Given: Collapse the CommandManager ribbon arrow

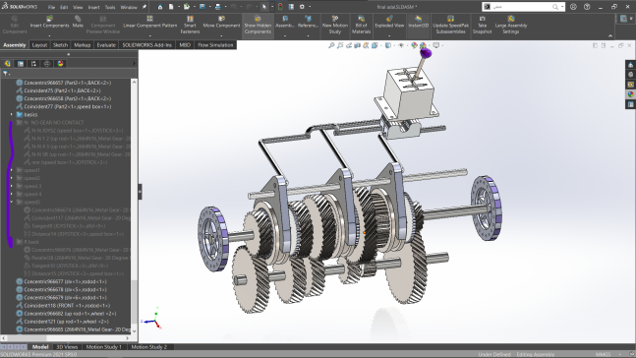Looking at the screenshot, I should point(610,35).
